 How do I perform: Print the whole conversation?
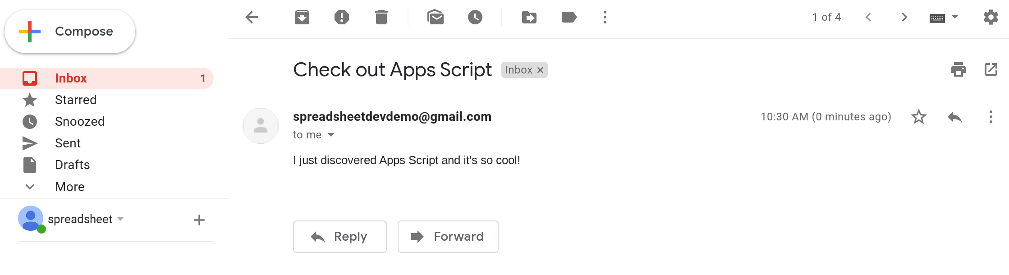(959, 70)
